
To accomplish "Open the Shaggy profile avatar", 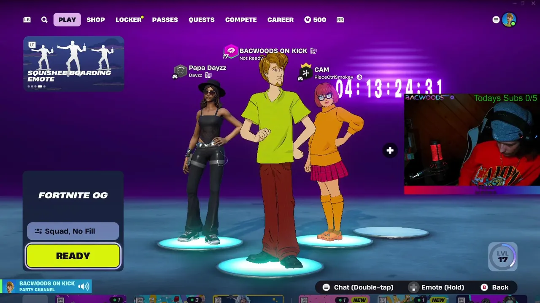I will pos(509,20).
